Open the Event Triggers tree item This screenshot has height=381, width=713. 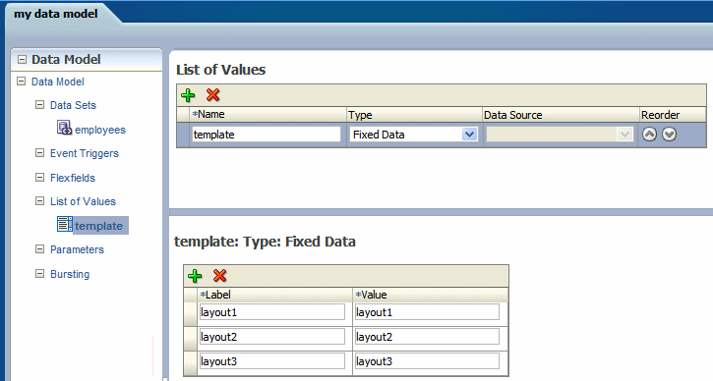(85, 153)
